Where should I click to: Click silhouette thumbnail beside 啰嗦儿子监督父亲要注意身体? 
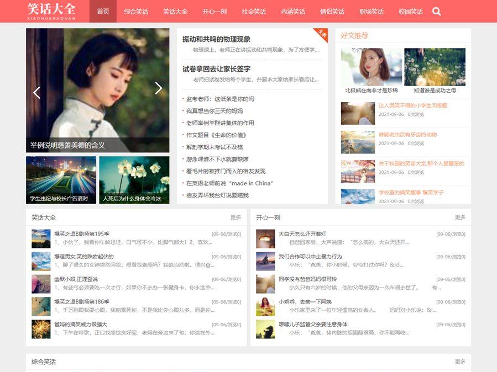pos(265,330)
